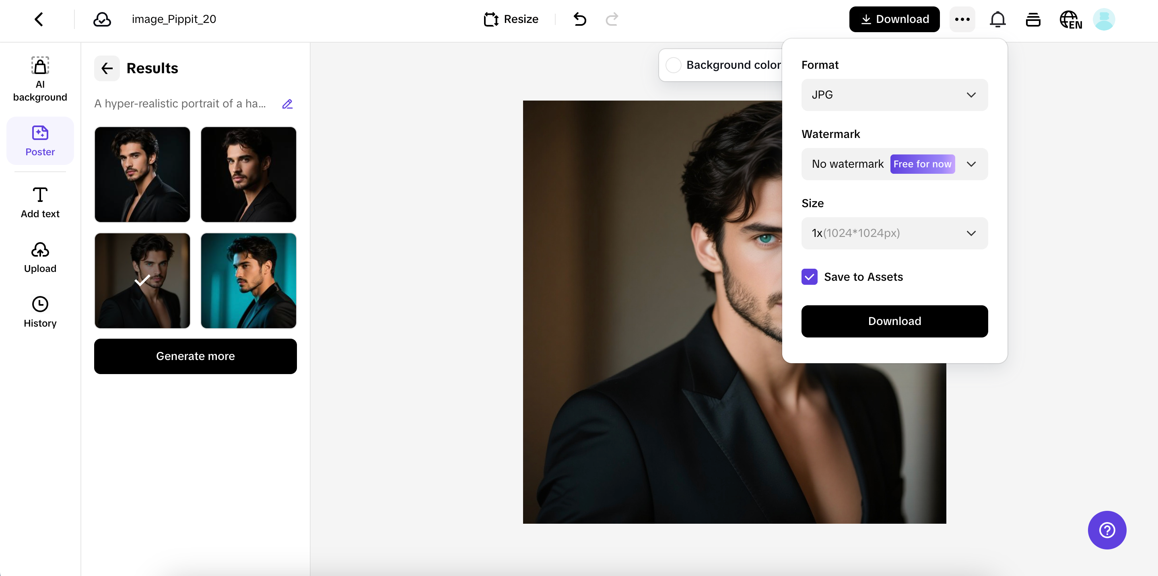Click the Background color swatch circle

(x=674, y=65)
